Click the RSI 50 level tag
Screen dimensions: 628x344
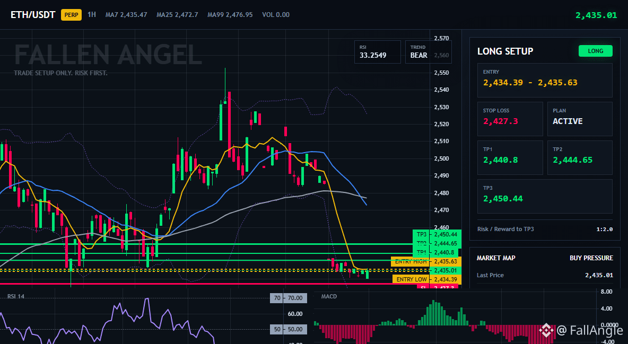289,329
